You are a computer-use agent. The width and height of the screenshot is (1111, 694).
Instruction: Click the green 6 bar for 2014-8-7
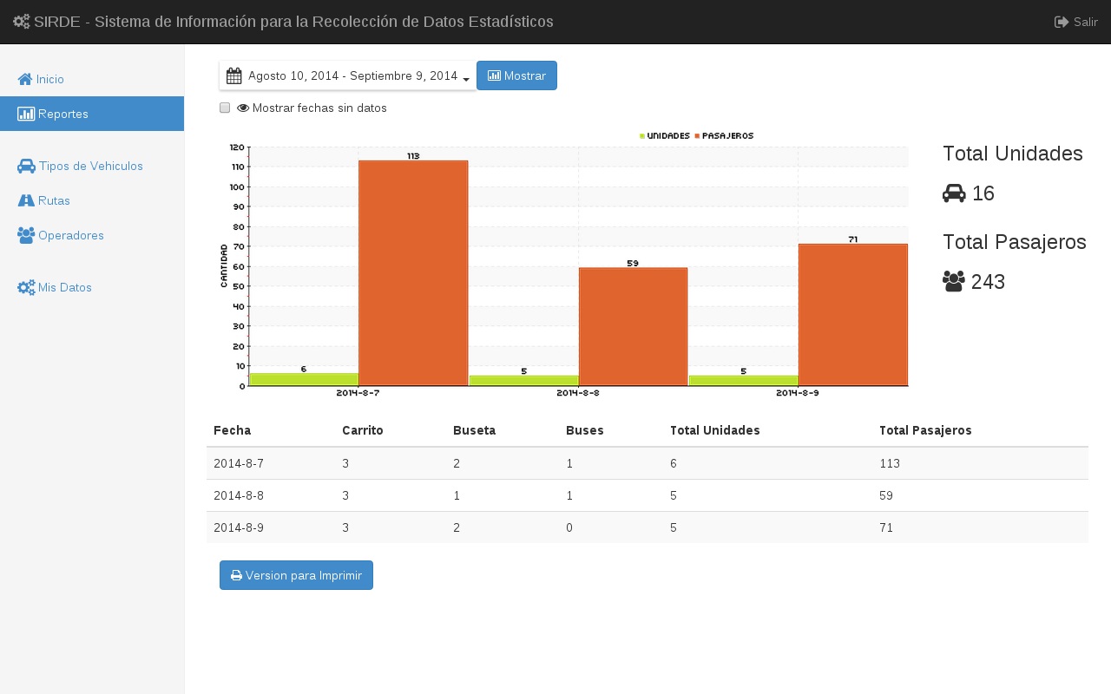304,379
